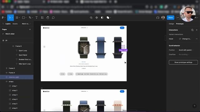
Task: Click the boolean union icon
Action: 108,18
